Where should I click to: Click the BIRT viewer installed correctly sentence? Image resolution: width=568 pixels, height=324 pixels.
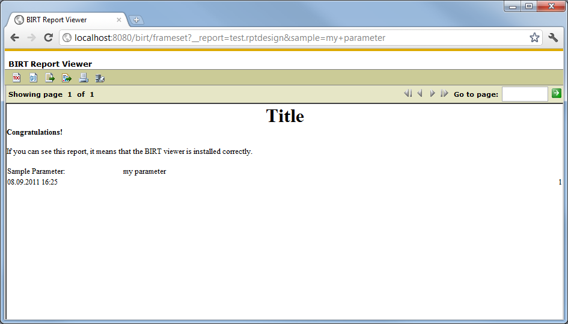[130, 151]
